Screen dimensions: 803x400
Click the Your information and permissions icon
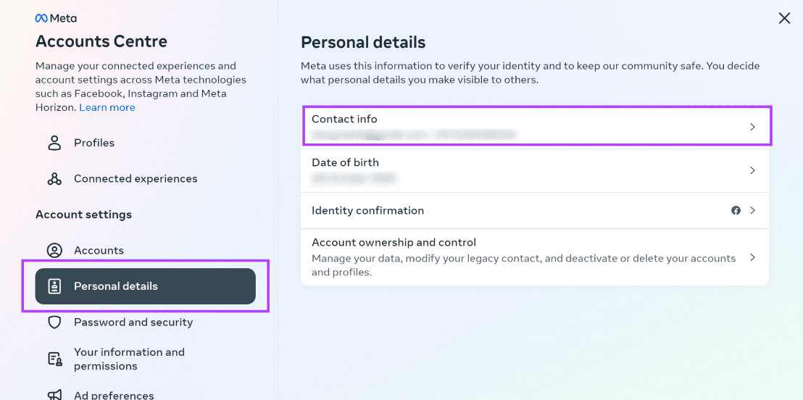click(54, 359)
